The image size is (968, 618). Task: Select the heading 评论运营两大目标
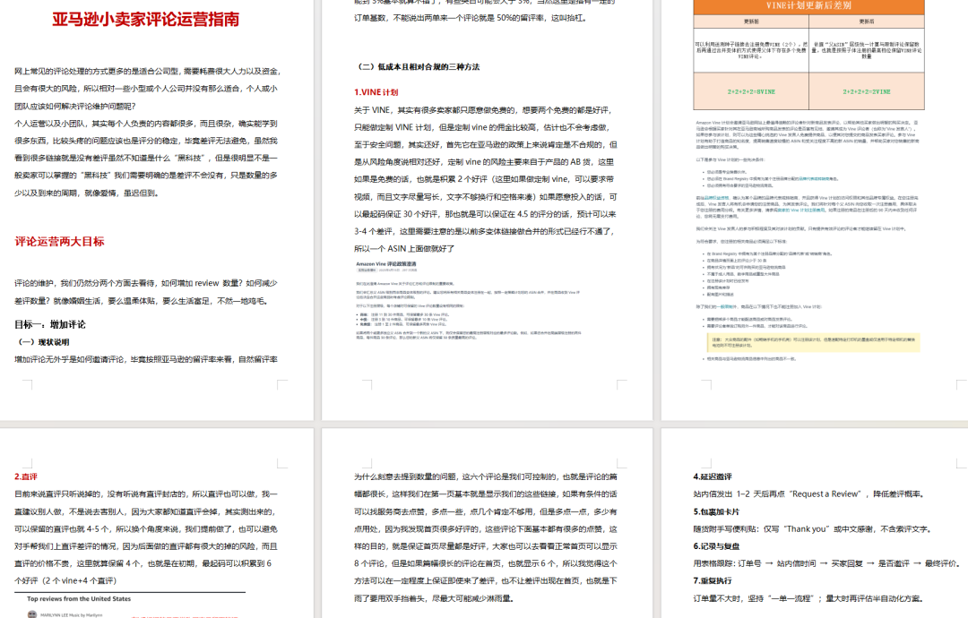[x=59, y=242]
